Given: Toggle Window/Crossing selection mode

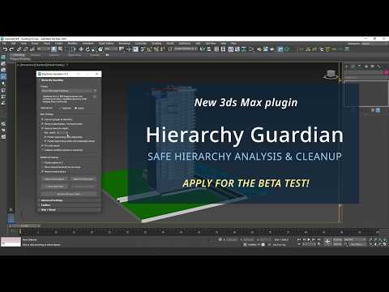Looking at the screenshot, I should 74,49.
